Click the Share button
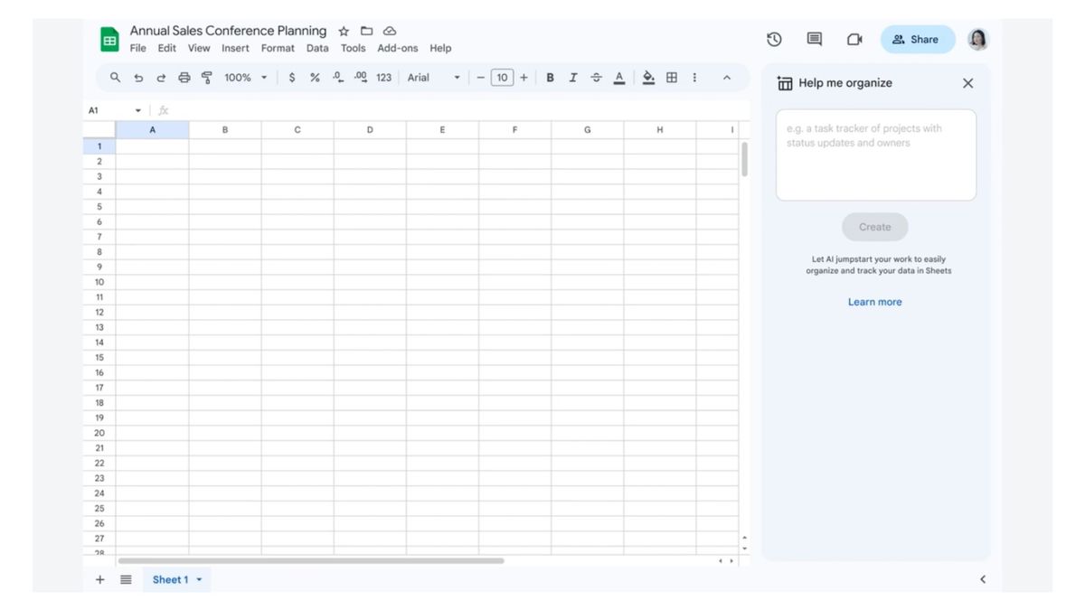 (x=918, y=39)
